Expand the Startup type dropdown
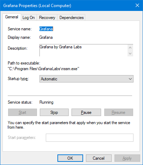 (x=86, y=79)
